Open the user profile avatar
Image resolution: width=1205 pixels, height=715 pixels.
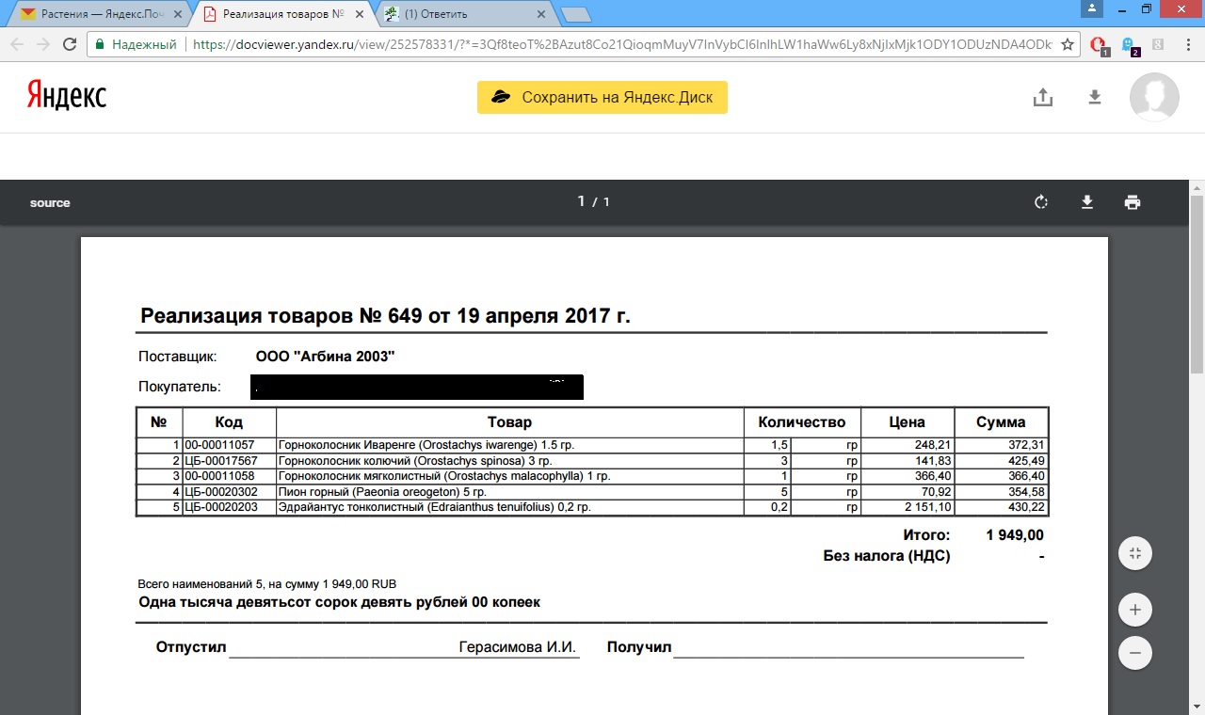point(1154,97)
